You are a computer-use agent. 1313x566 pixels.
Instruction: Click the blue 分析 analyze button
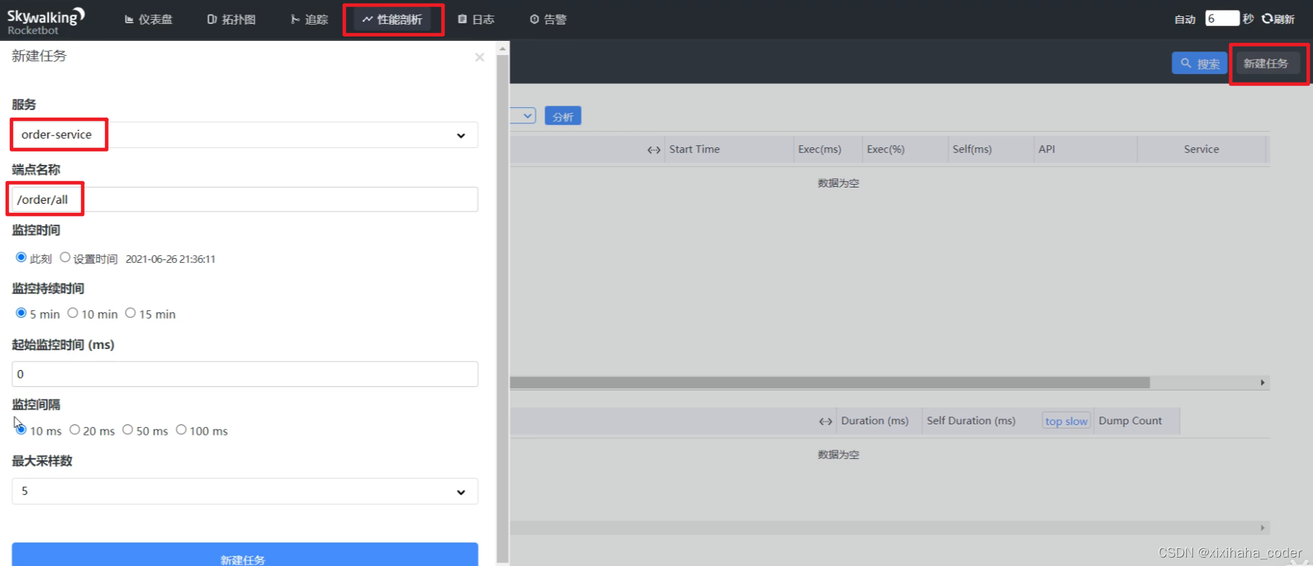[x=563, y=116]
